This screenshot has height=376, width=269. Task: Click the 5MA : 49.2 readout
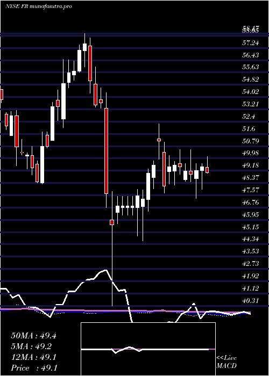[x=31, y=346]
